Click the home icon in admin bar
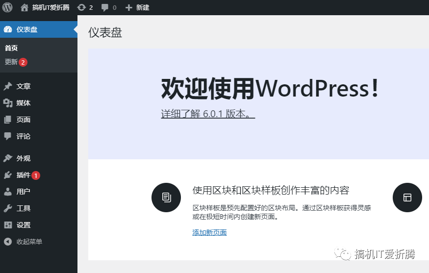 pos(25,7)
